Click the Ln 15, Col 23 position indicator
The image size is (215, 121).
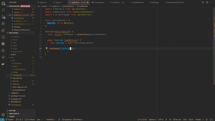[x=142, y=120]
